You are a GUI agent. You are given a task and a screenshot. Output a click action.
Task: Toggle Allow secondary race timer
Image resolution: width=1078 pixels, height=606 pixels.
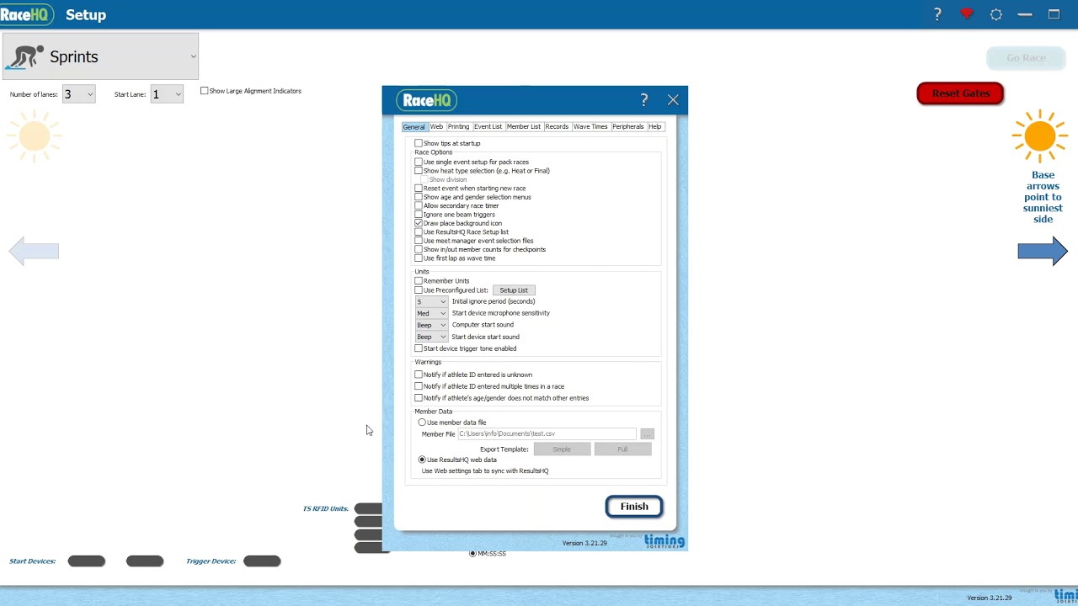pos(419,205)
